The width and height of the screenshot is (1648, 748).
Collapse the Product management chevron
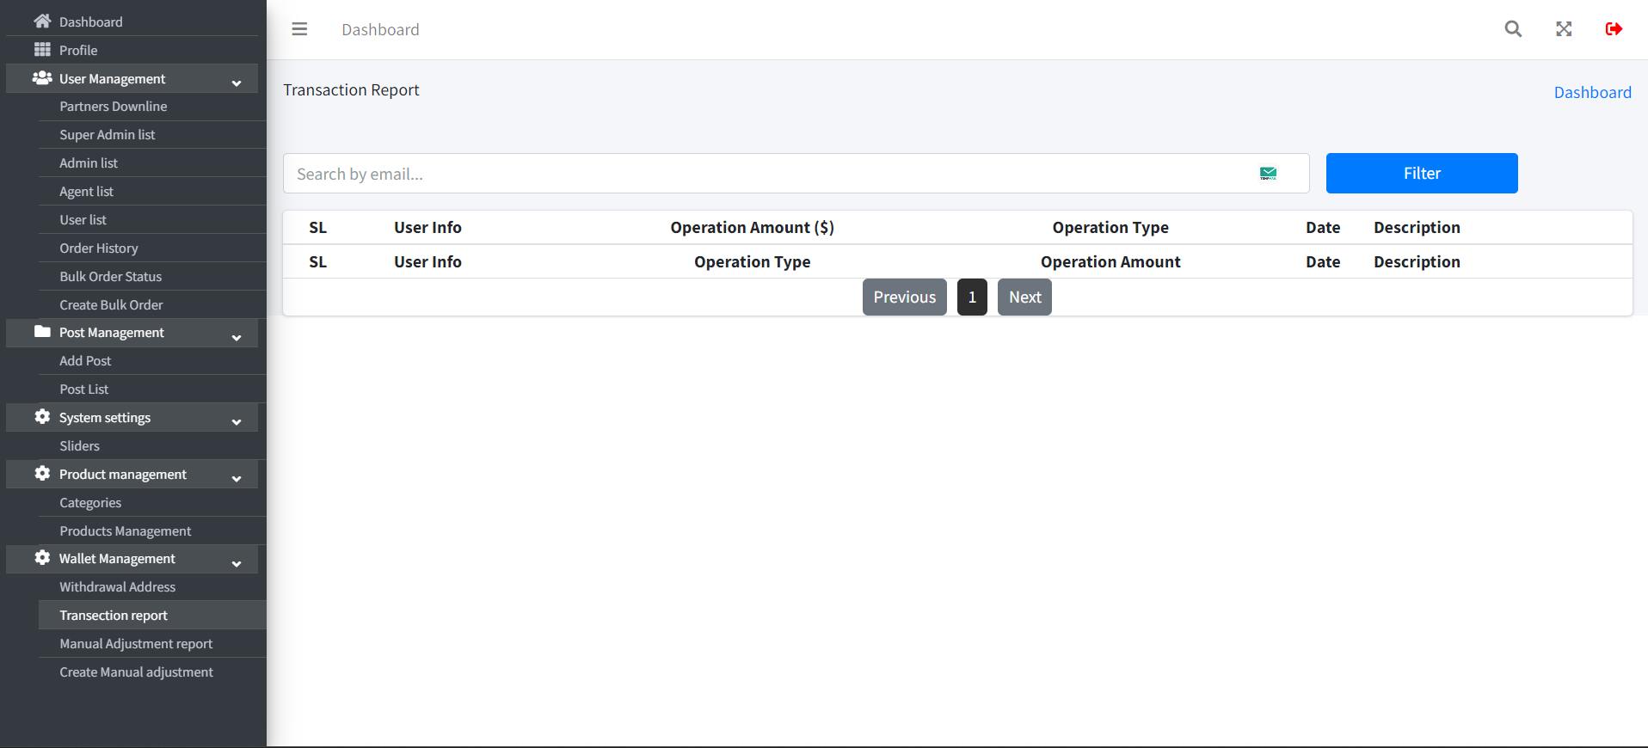pyautogui.click(x=237, y=479)
